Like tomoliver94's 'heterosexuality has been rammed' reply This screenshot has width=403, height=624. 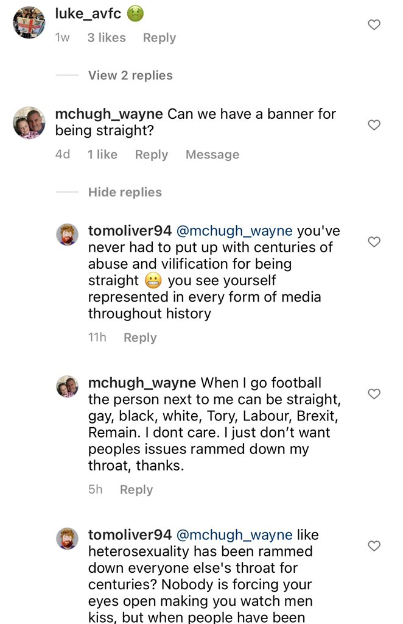(374, 545)
